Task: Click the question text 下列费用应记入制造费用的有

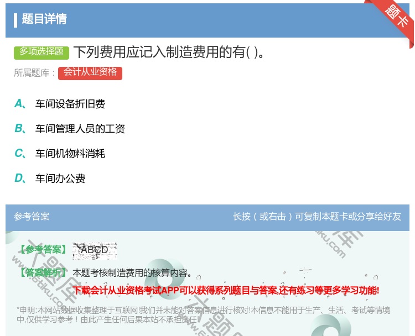Action: [x=169, y=52]
